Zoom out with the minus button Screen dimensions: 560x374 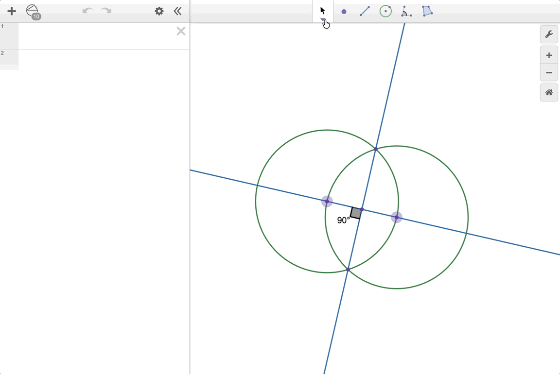[549, 73]
